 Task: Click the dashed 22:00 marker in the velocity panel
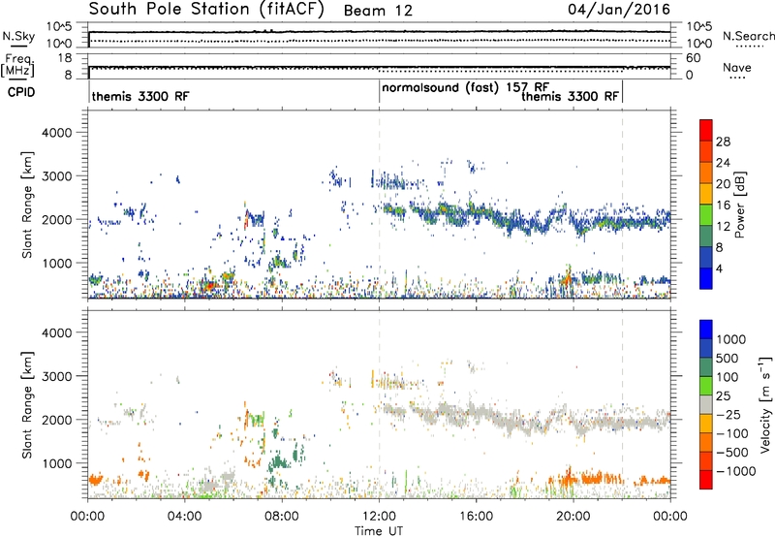622,404
